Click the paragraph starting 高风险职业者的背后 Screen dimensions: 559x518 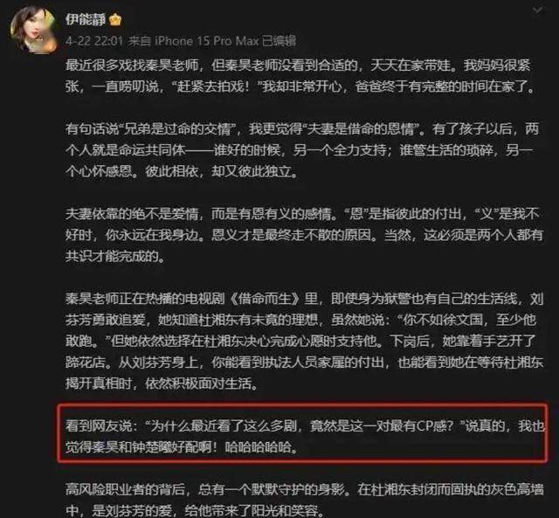click(x=305, y=500)
